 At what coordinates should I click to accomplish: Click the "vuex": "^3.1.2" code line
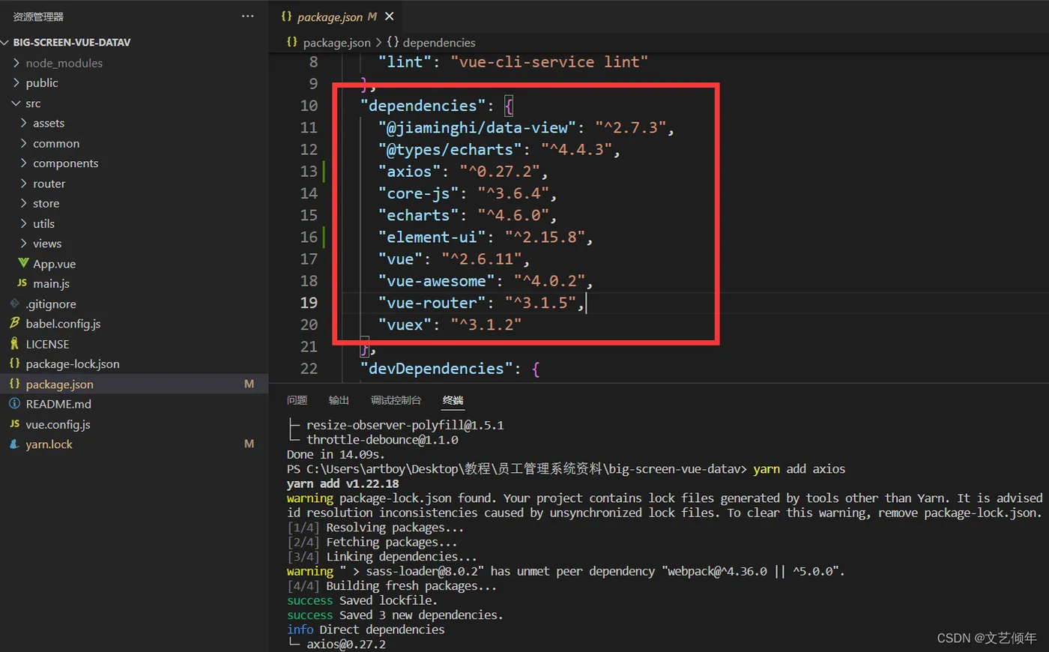[x=450, y=325]
